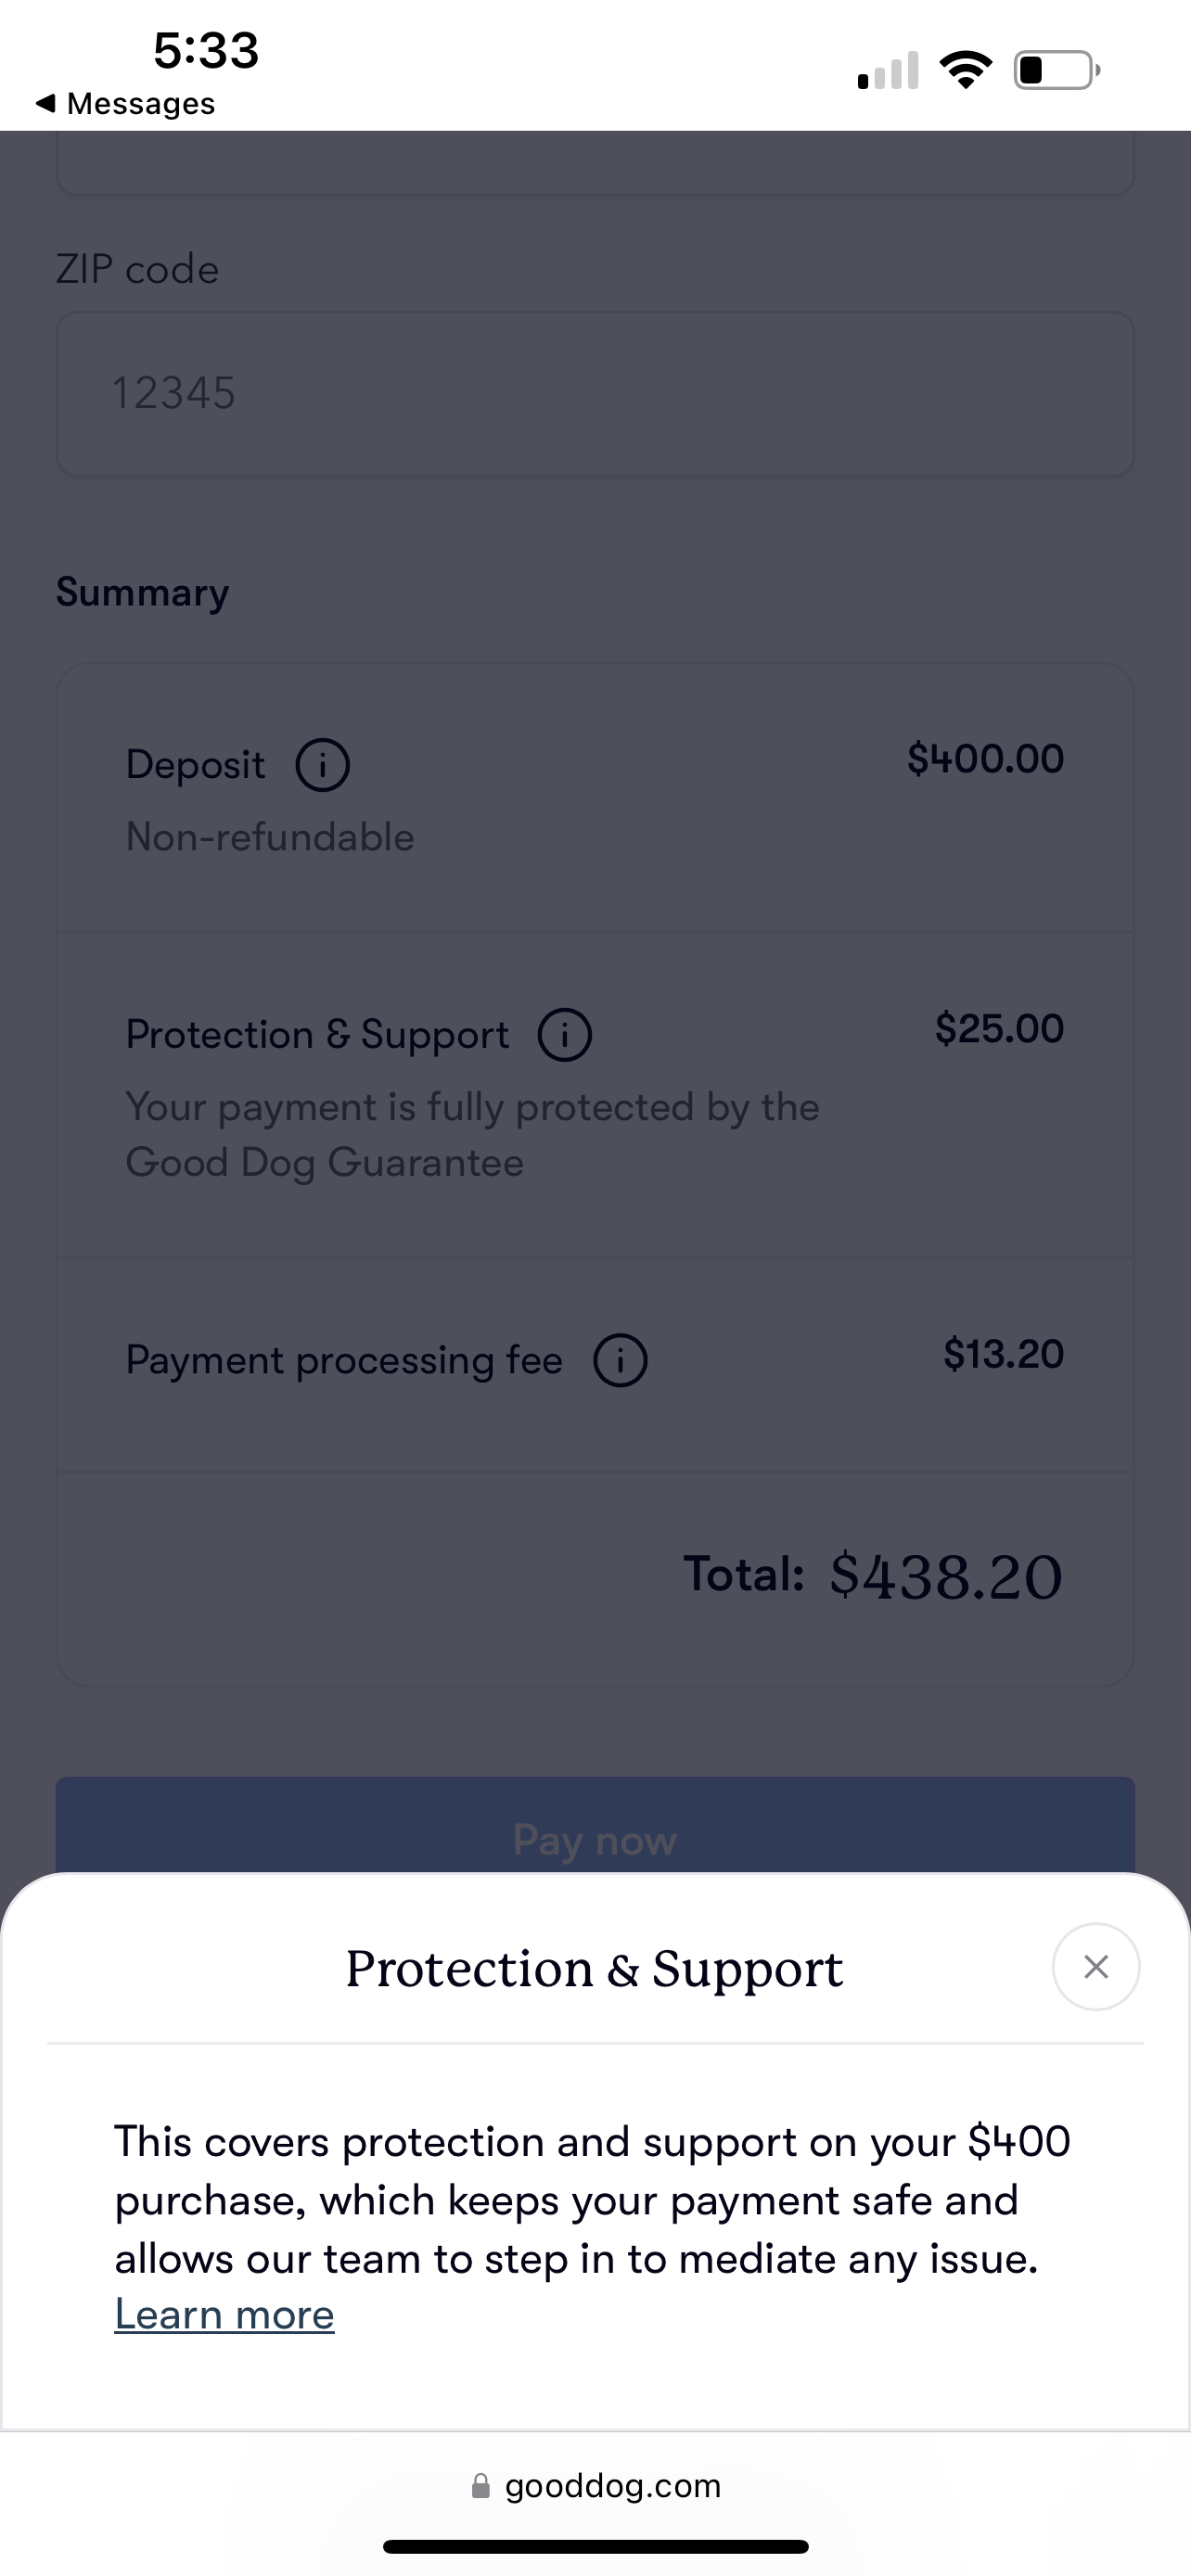Tap the Deposit $400.00 row

[x=595, y=798]
